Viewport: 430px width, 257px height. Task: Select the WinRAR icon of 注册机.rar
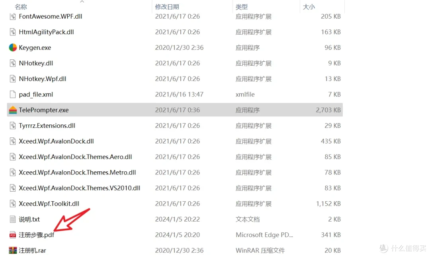[13, 250]
